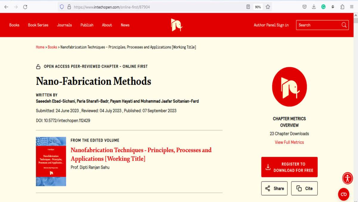358x202 pixels.
Task: Open the Journals menu
Action: 64,25
